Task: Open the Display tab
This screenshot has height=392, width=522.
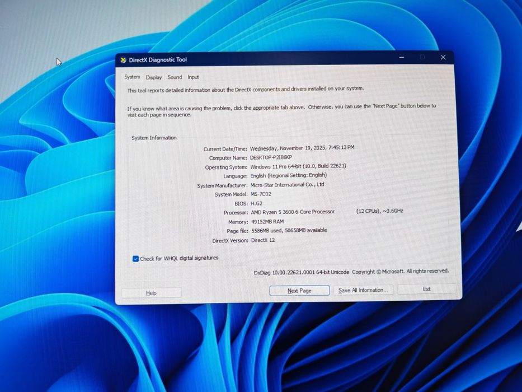Action: pos(154,77)
